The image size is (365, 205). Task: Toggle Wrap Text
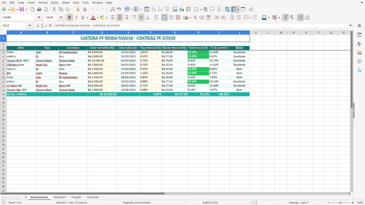click(x=156, y=18)
